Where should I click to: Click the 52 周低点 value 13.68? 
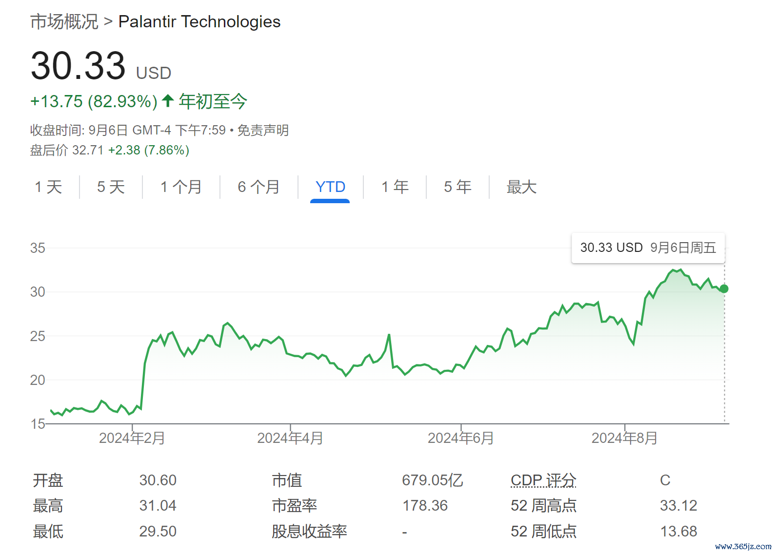[x=678, y=531]
